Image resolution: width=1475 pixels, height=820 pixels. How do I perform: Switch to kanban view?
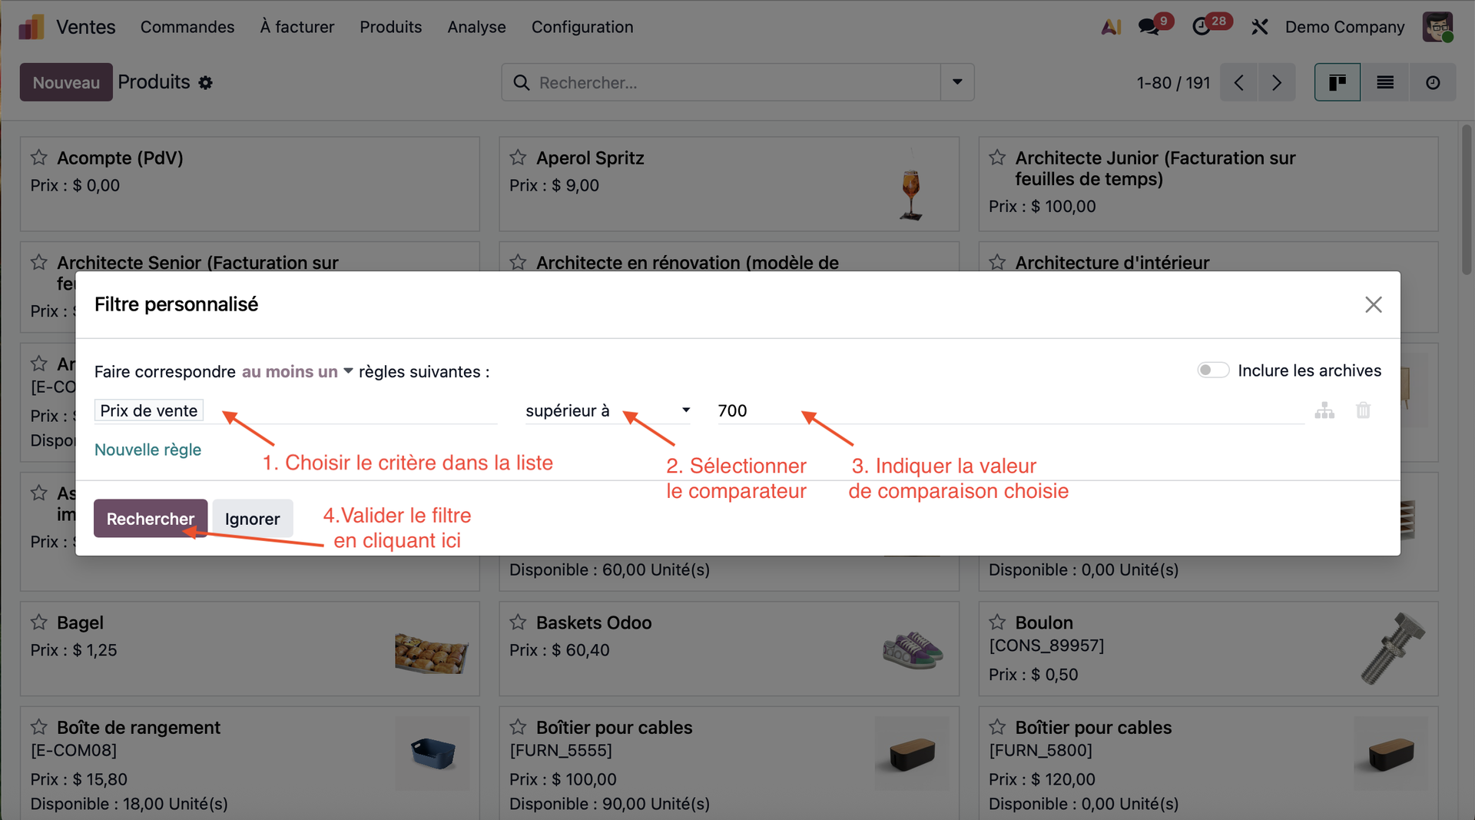point(1337,82)
